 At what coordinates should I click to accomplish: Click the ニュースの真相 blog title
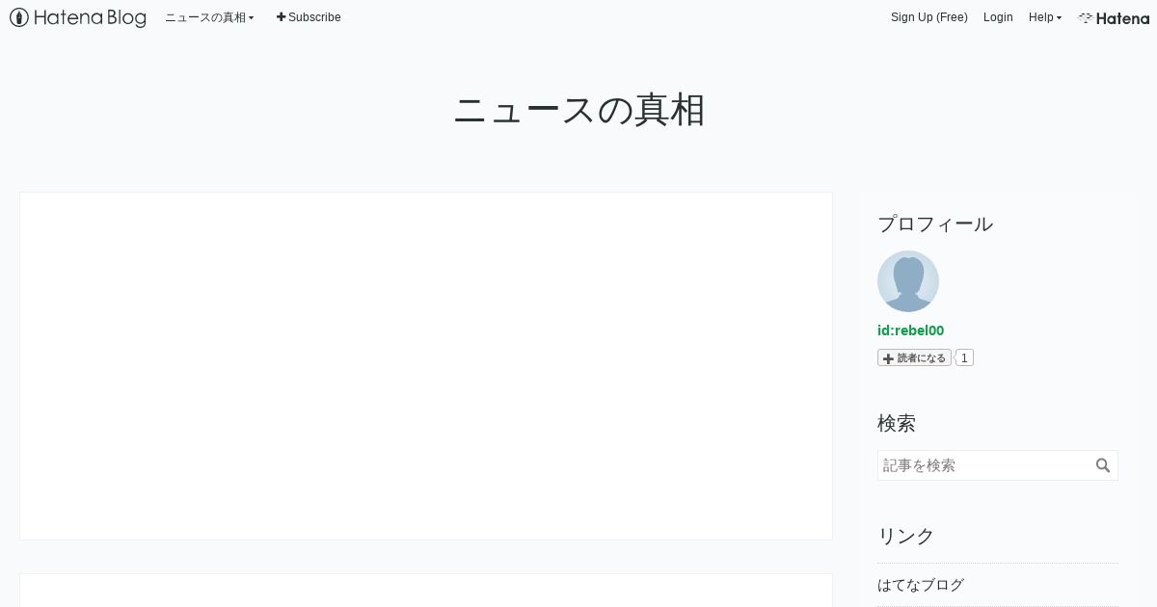pos(578,110)
